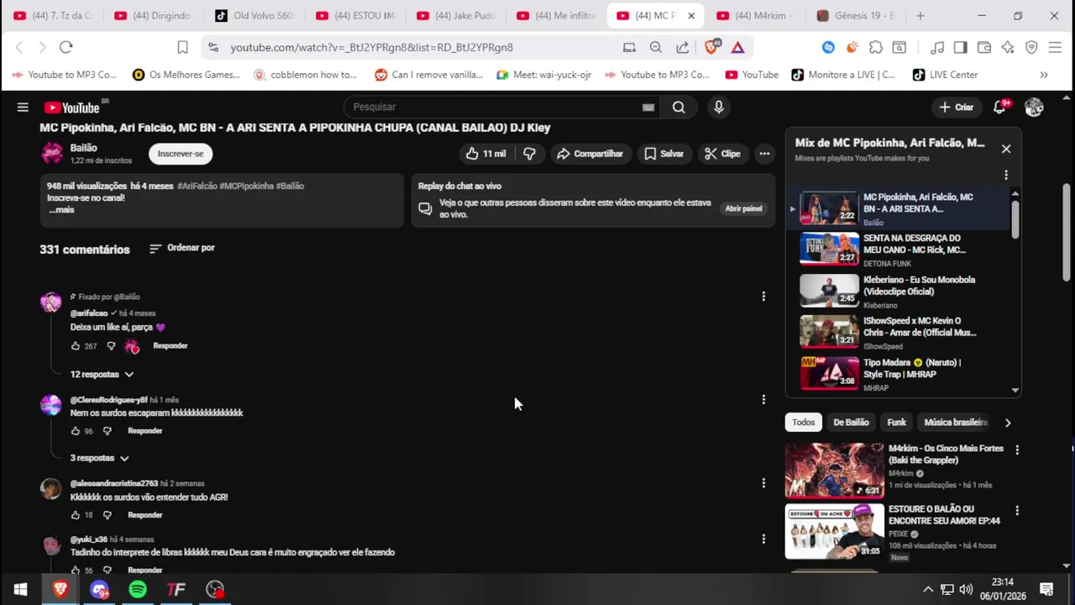1075x605 pixels.
Task: Click Abrir painel for chat replay
Action: [x=743, y=208]
